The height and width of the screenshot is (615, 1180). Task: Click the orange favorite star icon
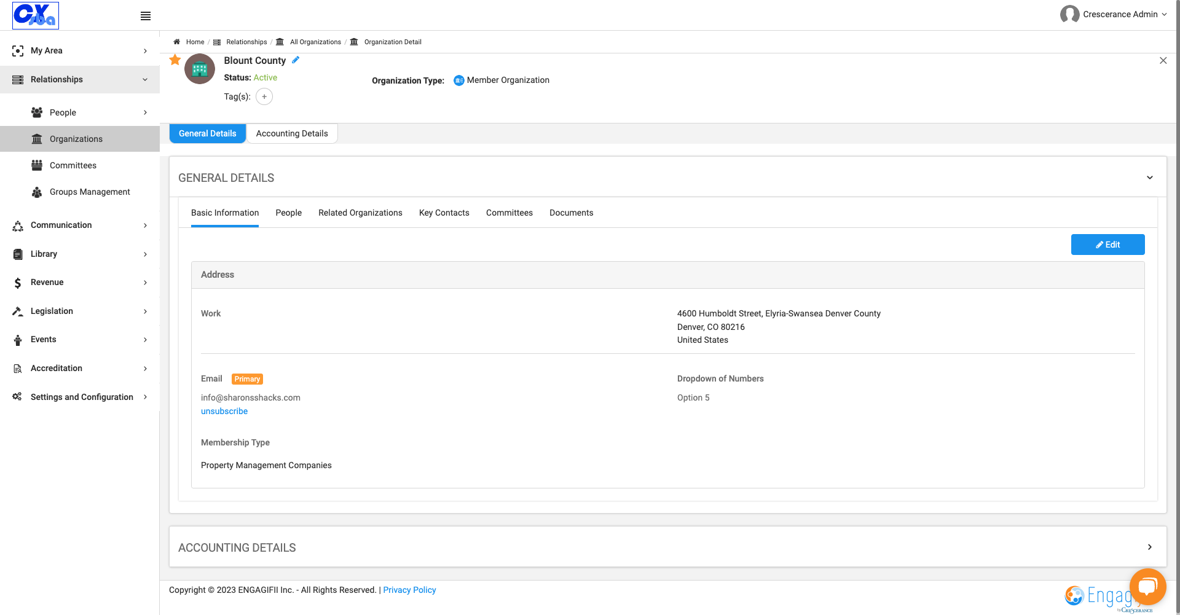click(175, 60)
